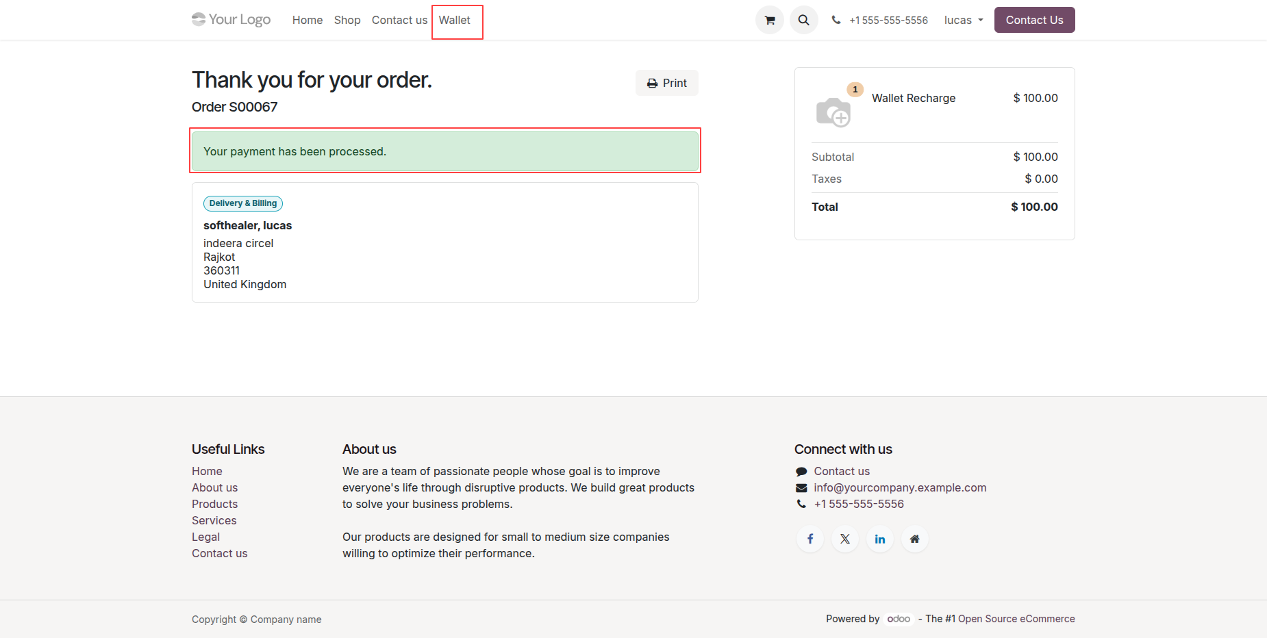
Task: Click the Thank you for your order heading
Action: [x=312, y=80]
